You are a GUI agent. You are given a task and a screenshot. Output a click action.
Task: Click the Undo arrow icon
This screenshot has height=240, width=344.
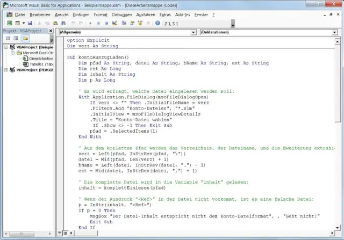pos(73,23)
